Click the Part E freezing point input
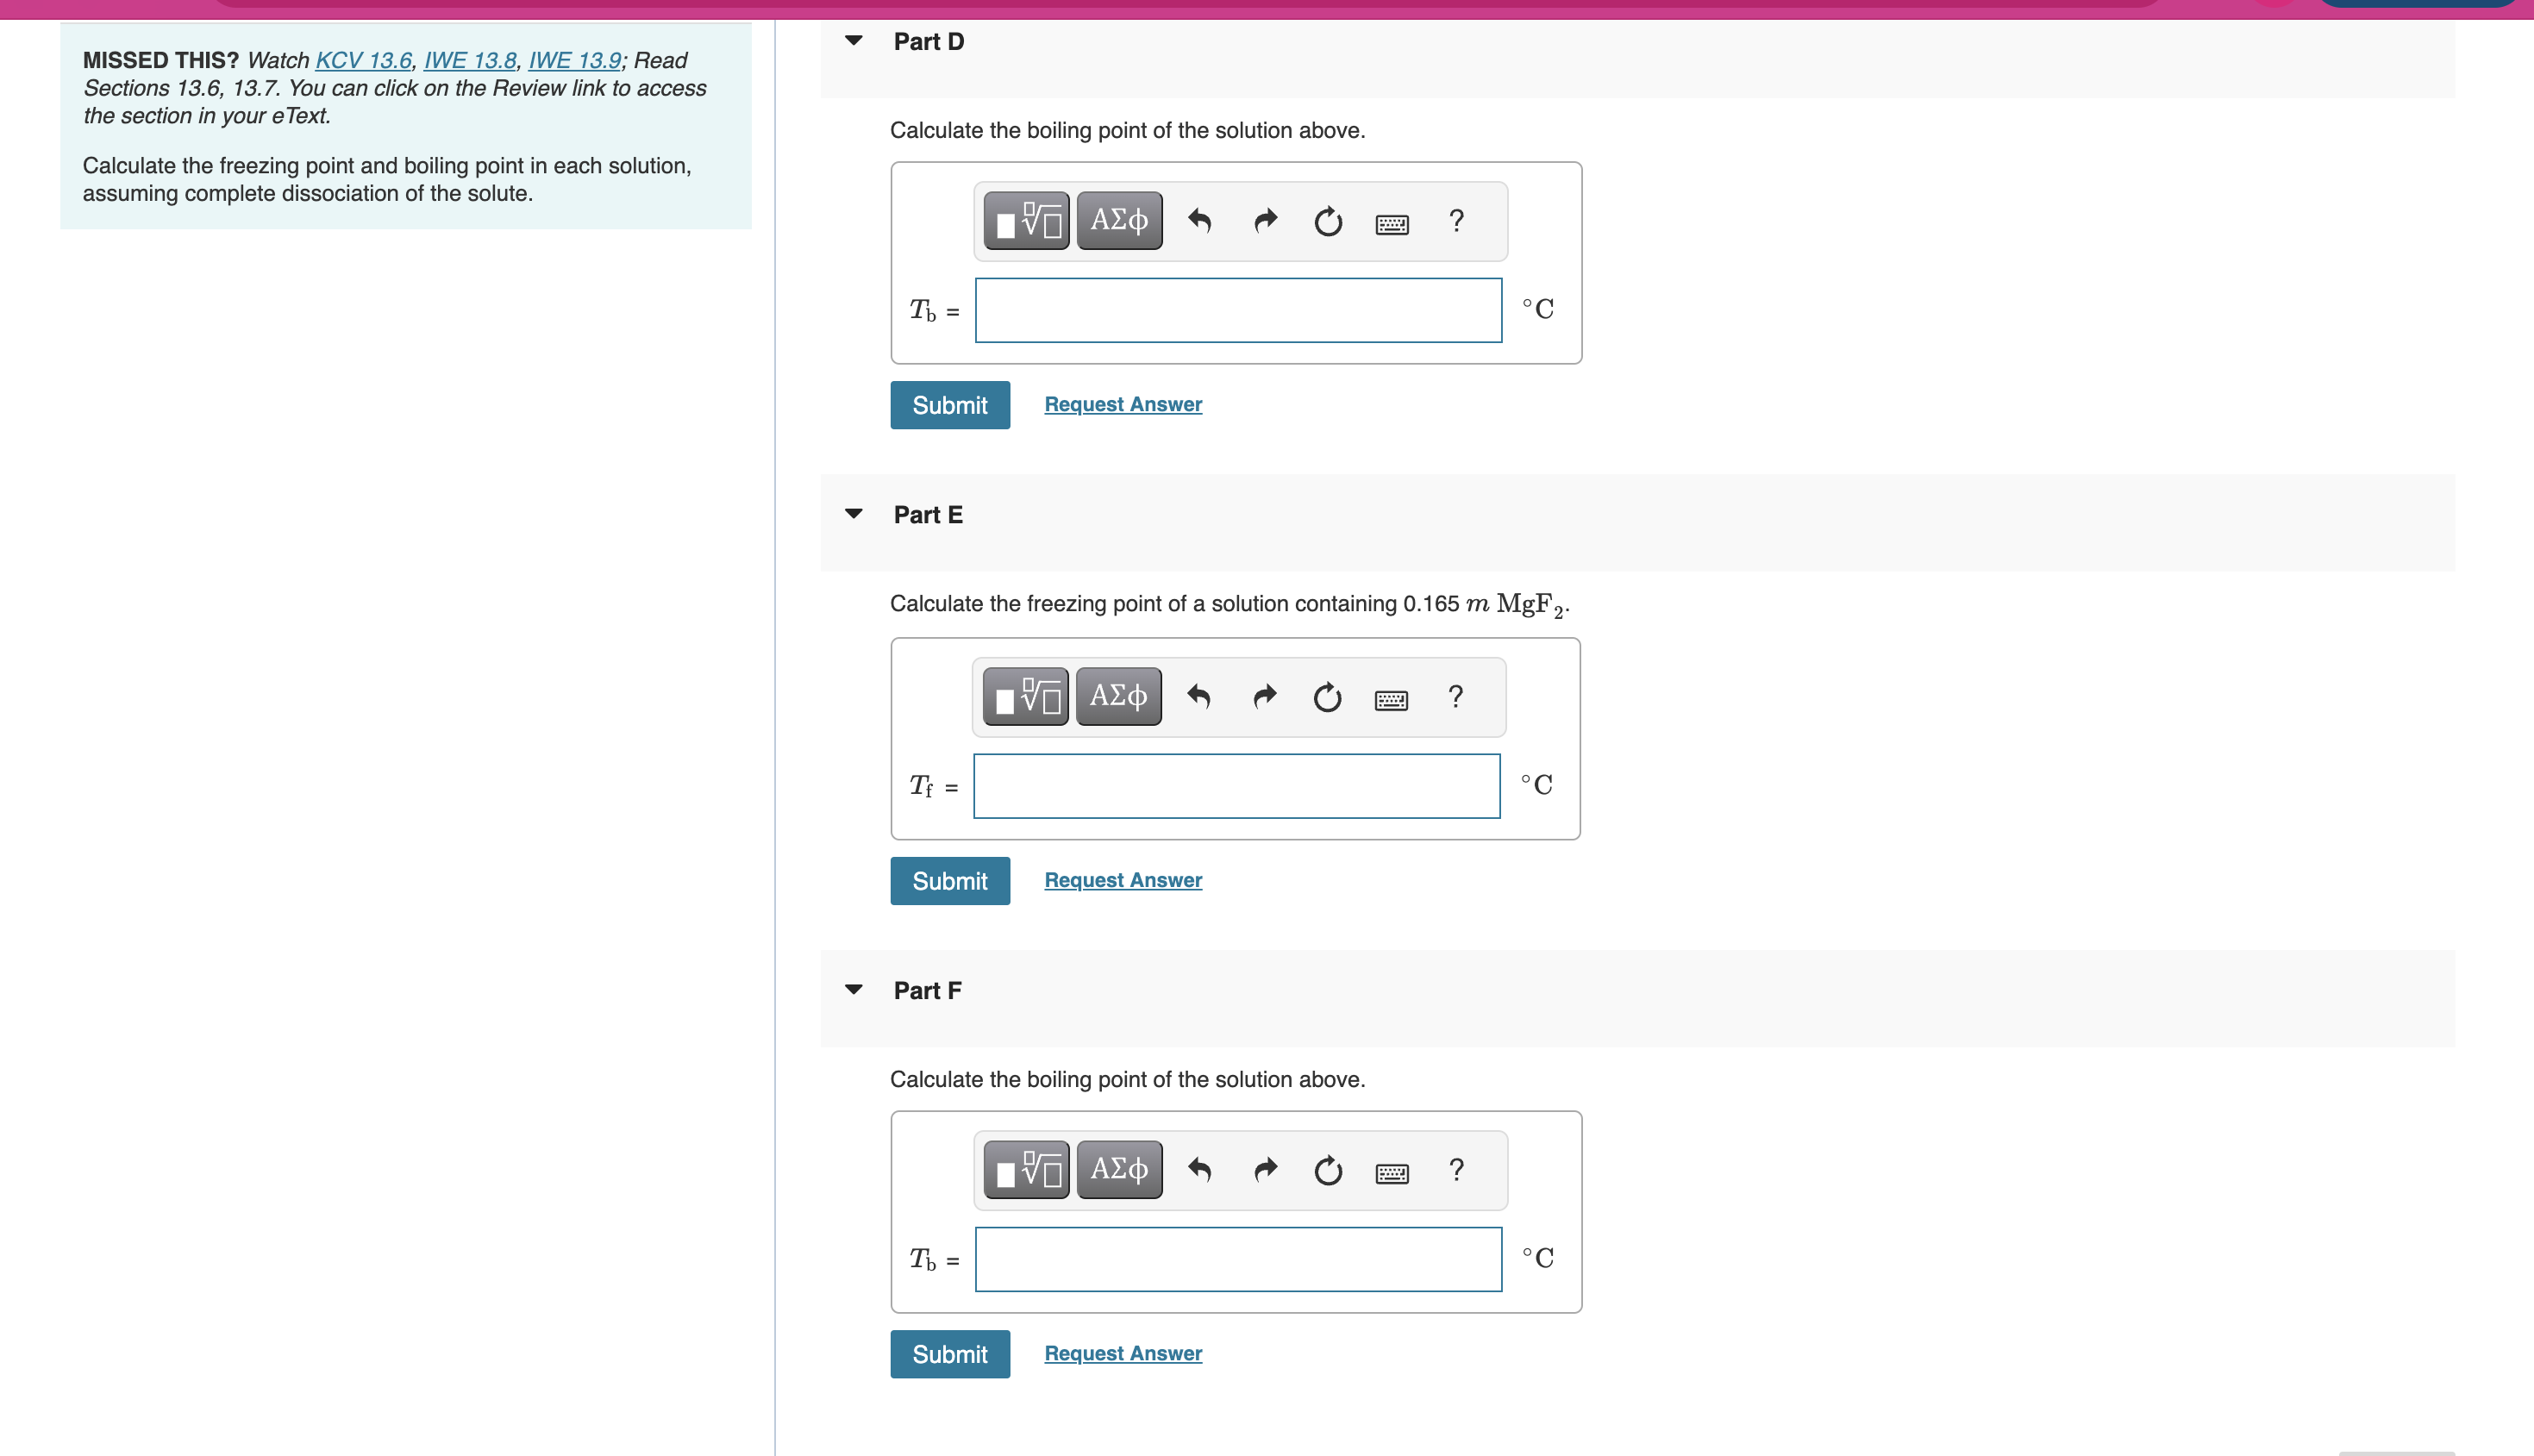 [1236, 786]
